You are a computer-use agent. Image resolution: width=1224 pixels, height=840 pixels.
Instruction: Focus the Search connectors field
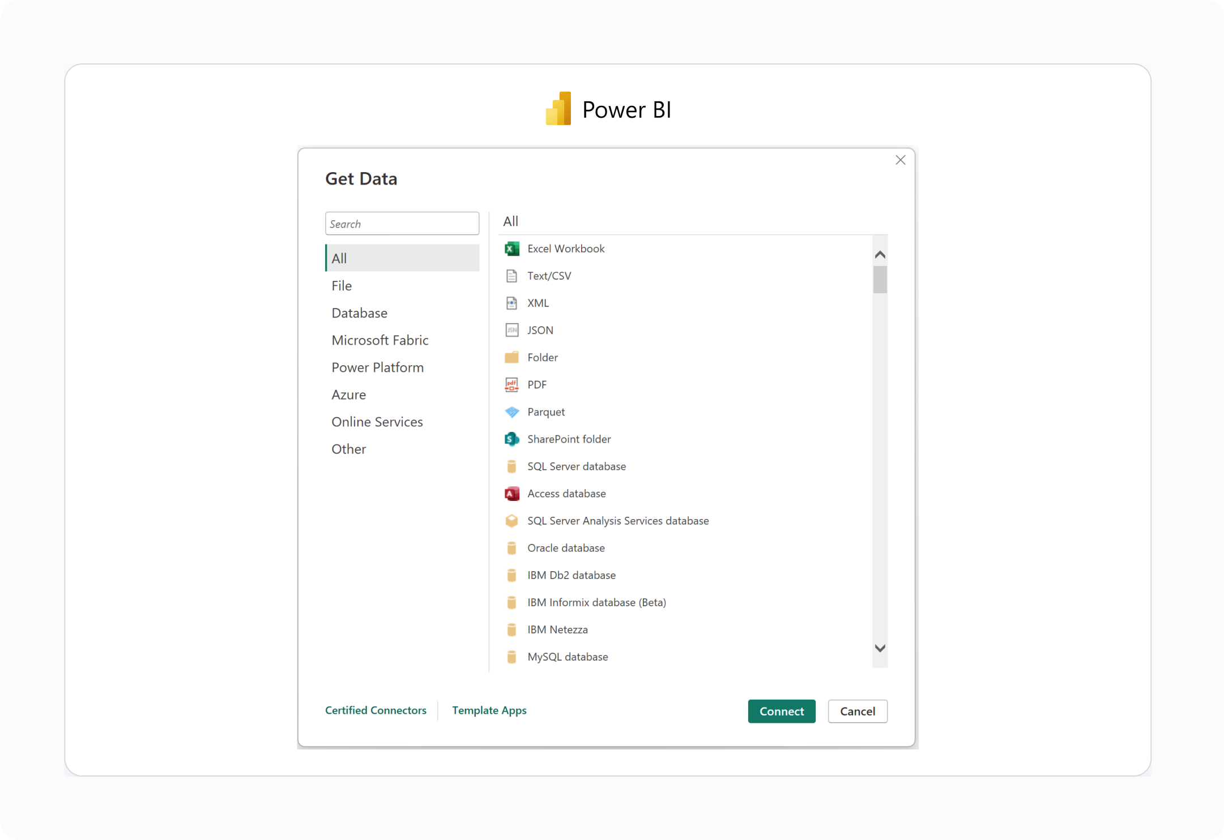pos(402,224)
